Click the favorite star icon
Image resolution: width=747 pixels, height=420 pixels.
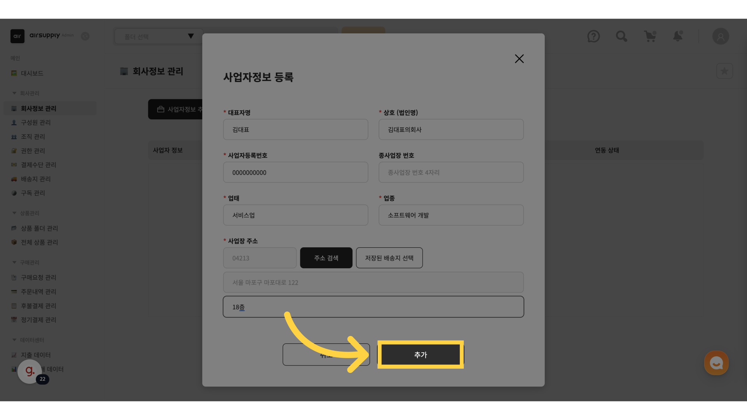(x=724, y=71)
